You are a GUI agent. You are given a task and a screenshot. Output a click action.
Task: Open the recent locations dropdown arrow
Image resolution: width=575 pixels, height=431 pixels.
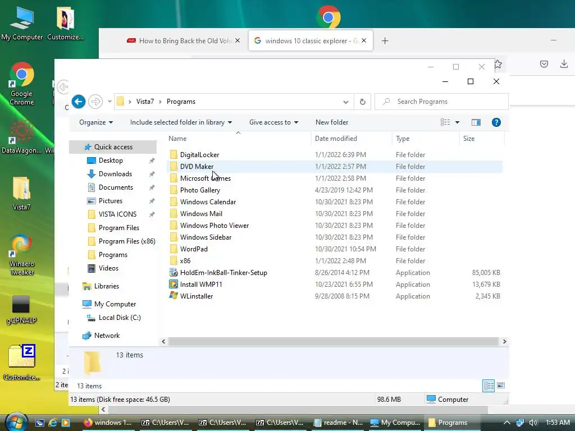point(109,102)
